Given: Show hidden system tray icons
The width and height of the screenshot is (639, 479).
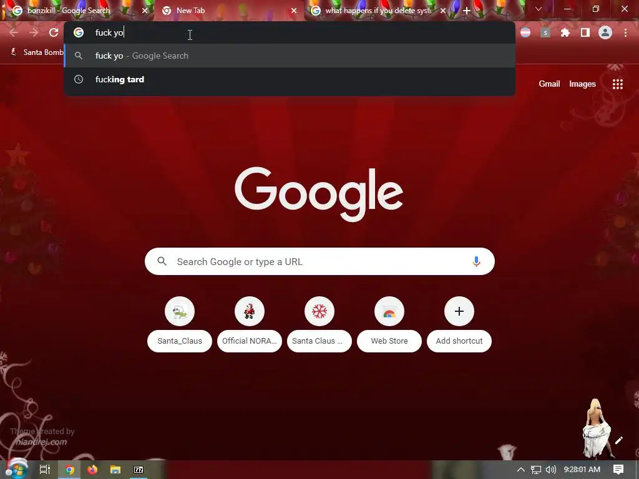Looking at the screenshot, I should (521, 470).
